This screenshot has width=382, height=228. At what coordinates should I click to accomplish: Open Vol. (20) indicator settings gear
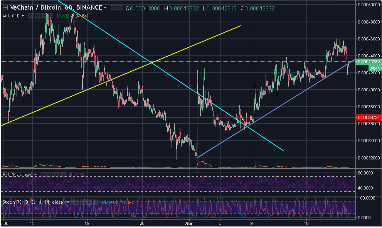(x=37, y=16)
